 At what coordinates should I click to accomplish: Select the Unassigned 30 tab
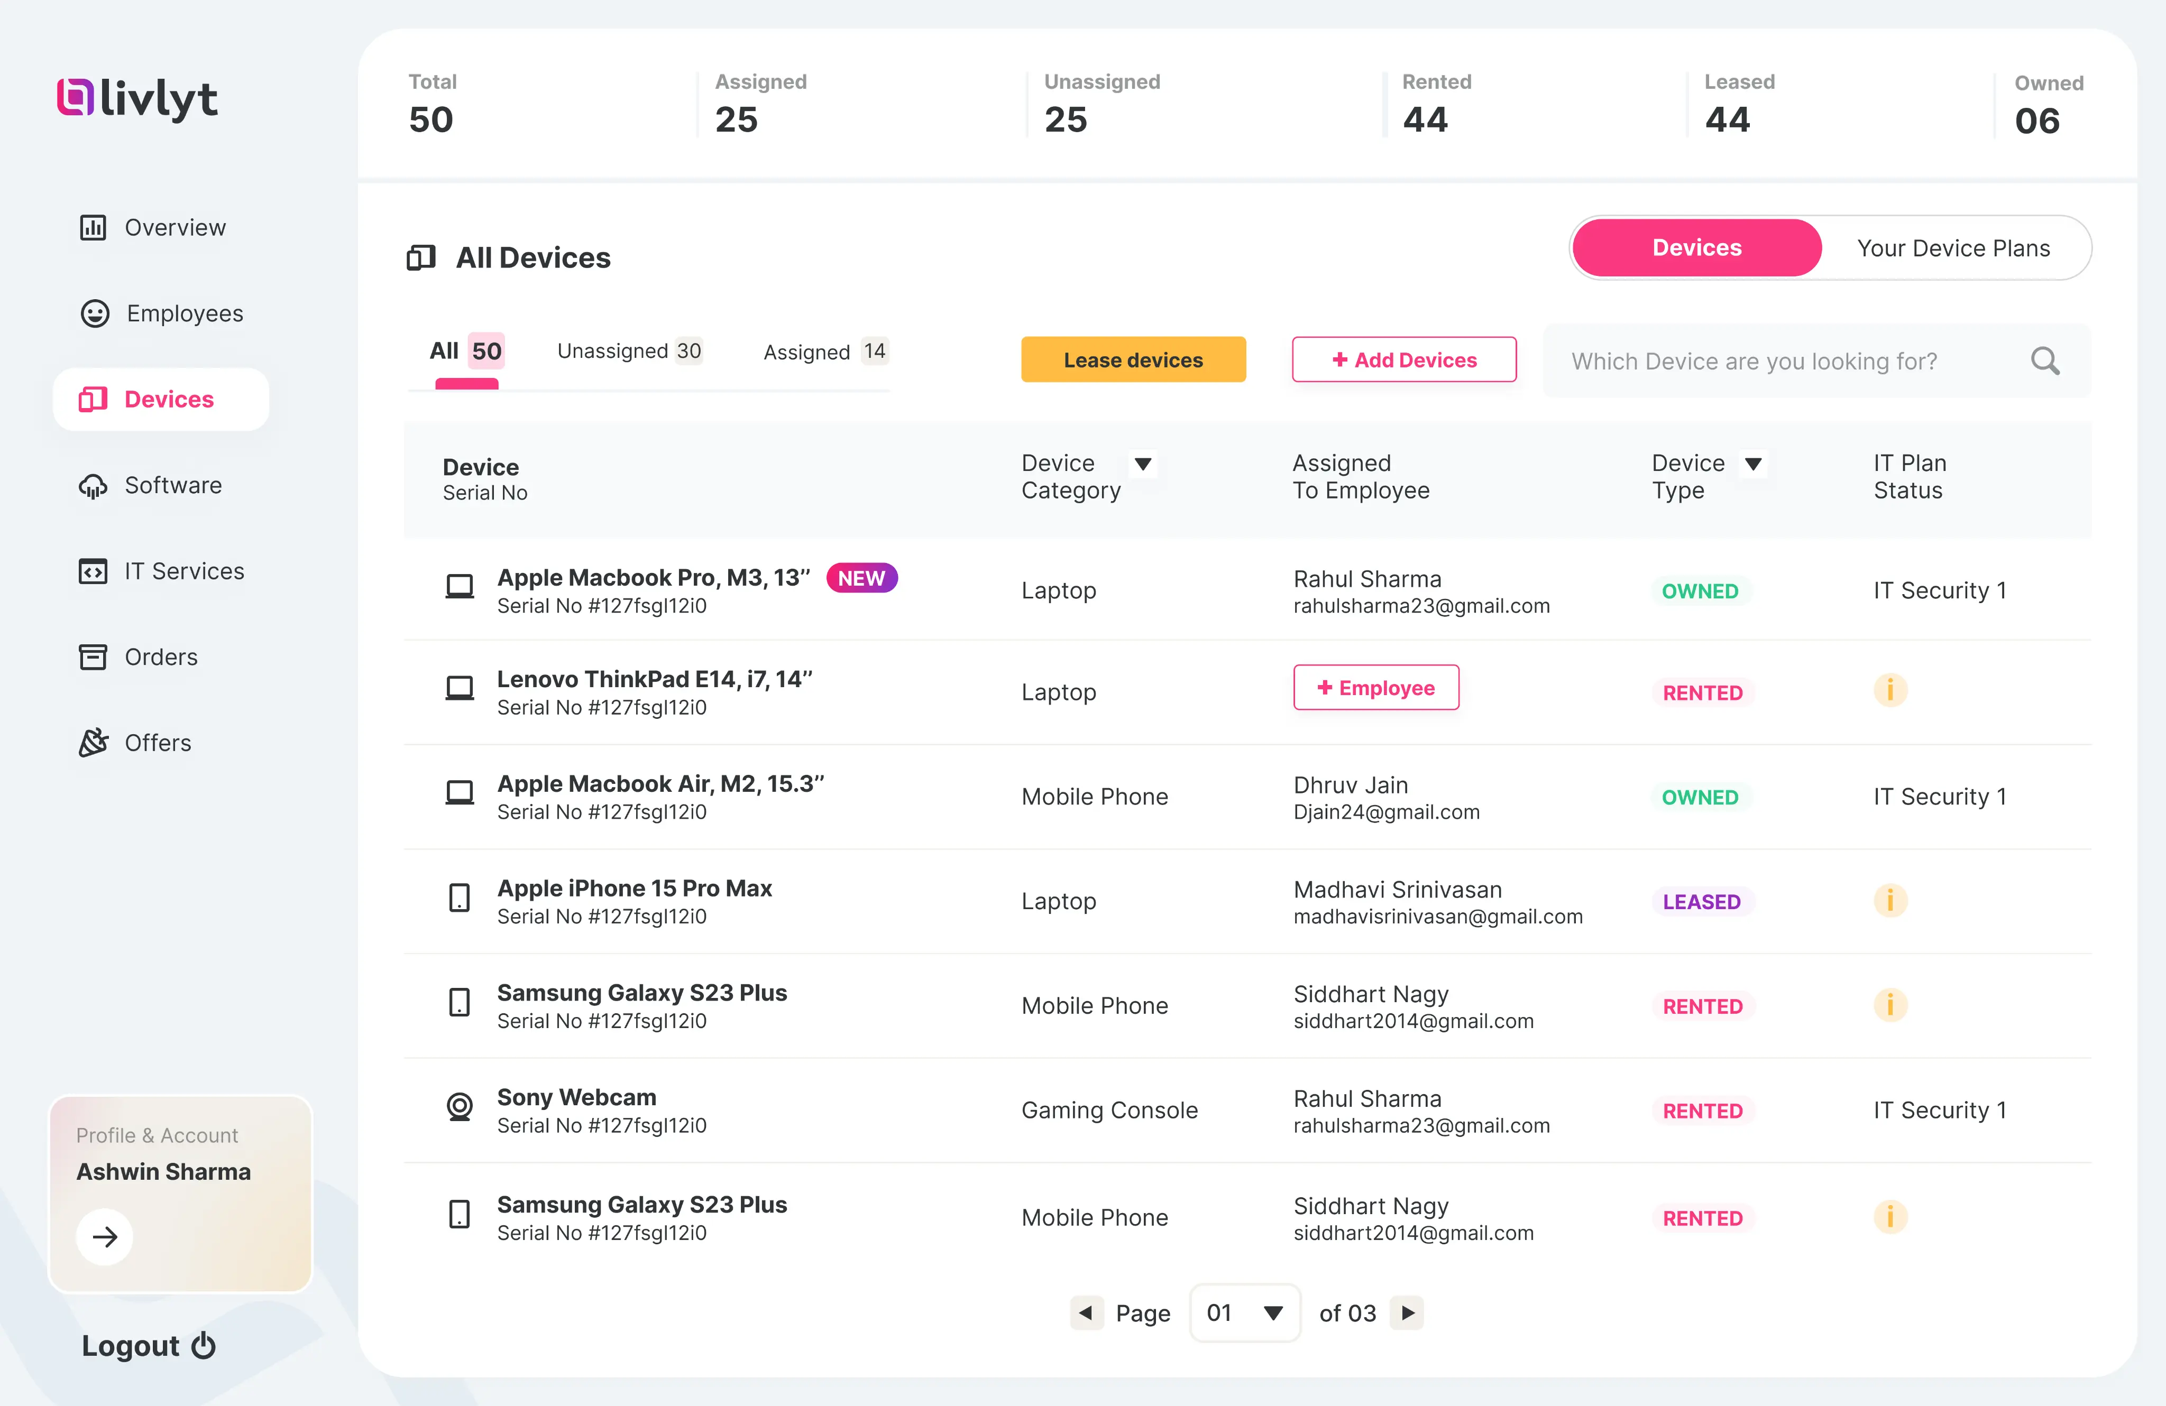pos(629,351)
